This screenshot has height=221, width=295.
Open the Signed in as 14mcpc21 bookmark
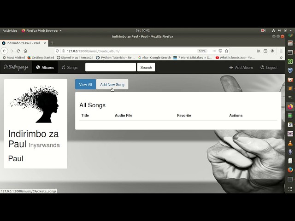point(75,58)
